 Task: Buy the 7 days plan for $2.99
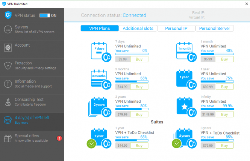(139, 59)
